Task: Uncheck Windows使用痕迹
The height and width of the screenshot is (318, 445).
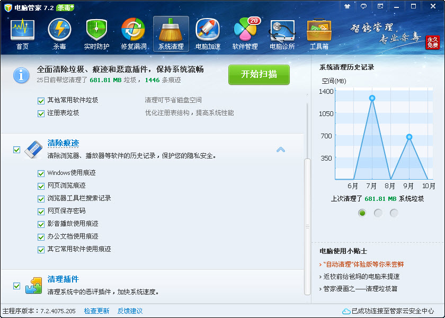Action: pos(41,173)
